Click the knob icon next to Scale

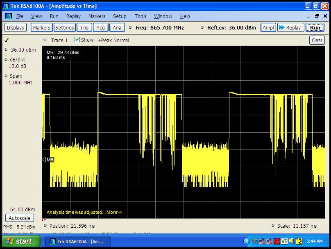tap(273, 226)
